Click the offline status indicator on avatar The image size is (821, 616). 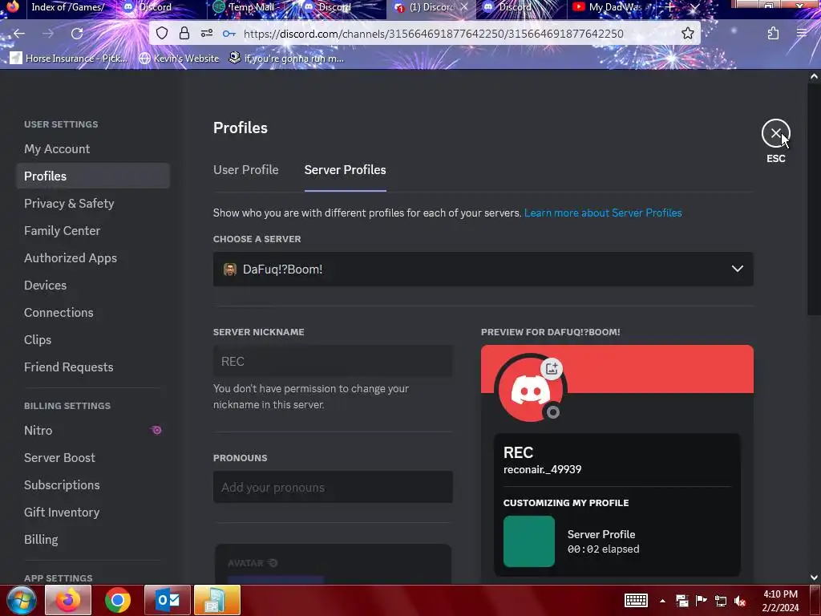point(553,412)
